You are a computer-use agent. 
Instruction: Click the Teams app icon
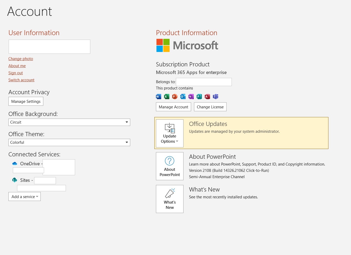[216, 97]
